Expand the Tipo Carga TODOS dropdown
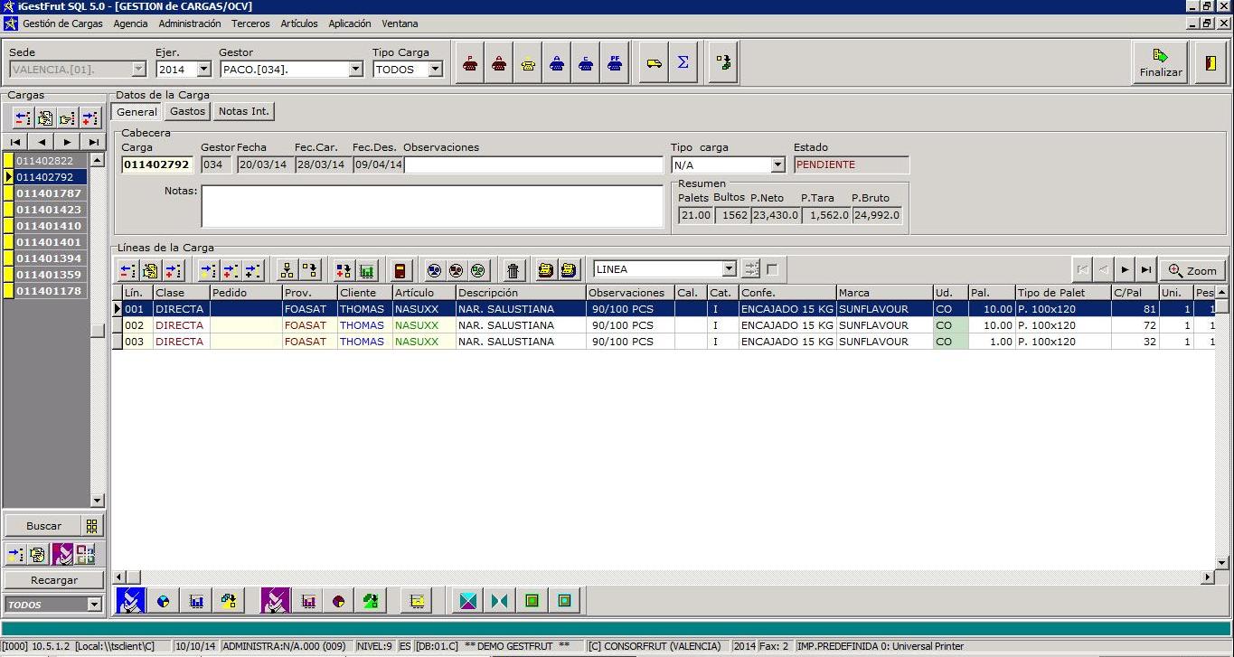This screenshot has height=657, width=1234. 435,70
